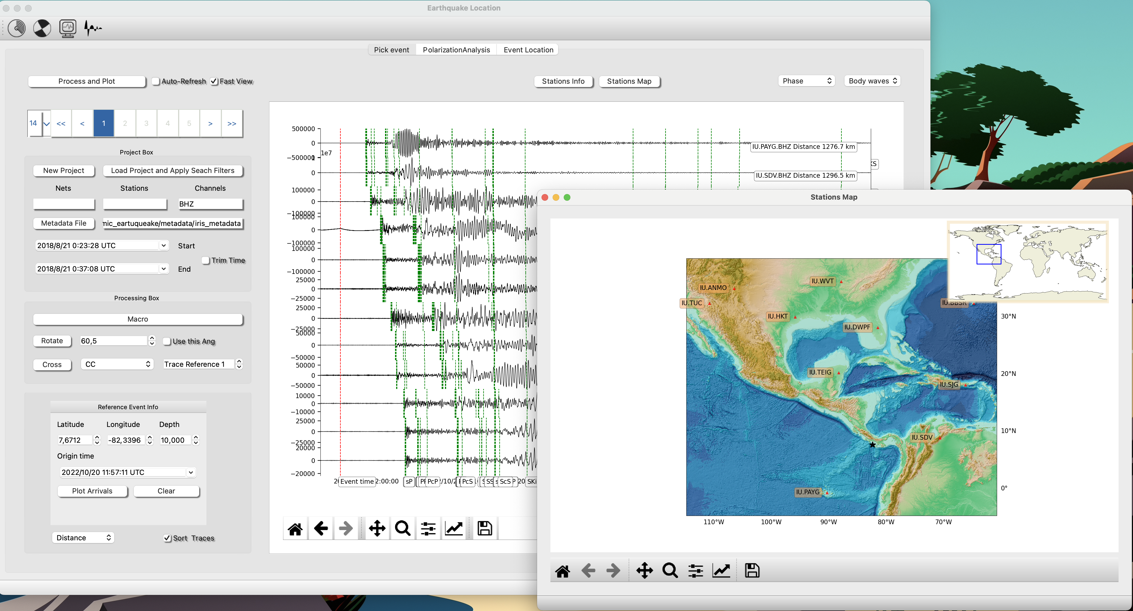Open the CC cross-correlation type dropdown

(117, 364)
